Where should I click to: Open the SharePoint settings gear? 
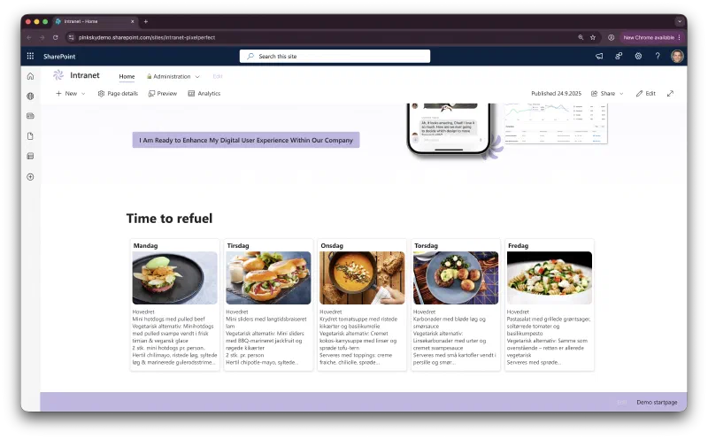pyautogui.click(x=638, y=56)
